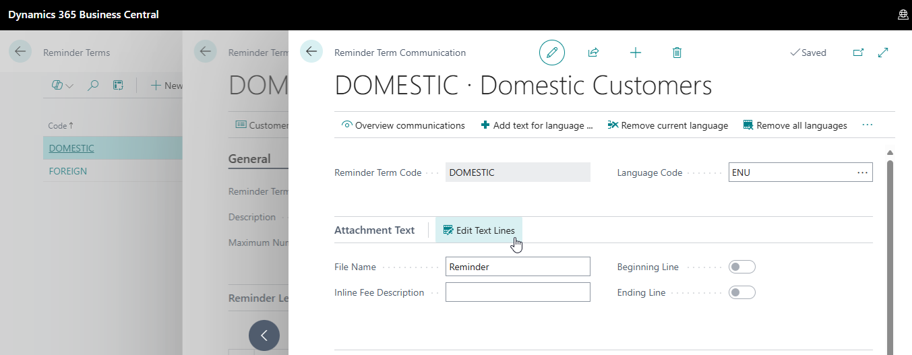The width and height of the screenshot is (912, 355).
Task: Open the FOREIGN reminder term link
Action: (x=68, y=171)
